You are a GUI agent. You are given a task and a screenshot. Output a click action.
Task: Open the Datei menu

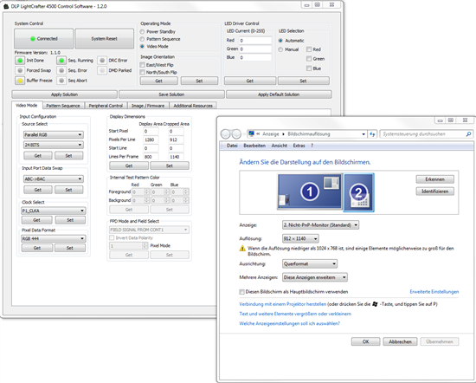(232, 146)
